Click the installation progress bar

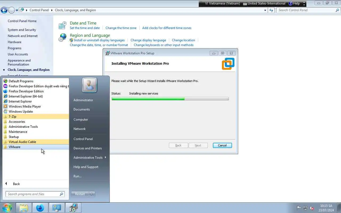click(170, 99)
